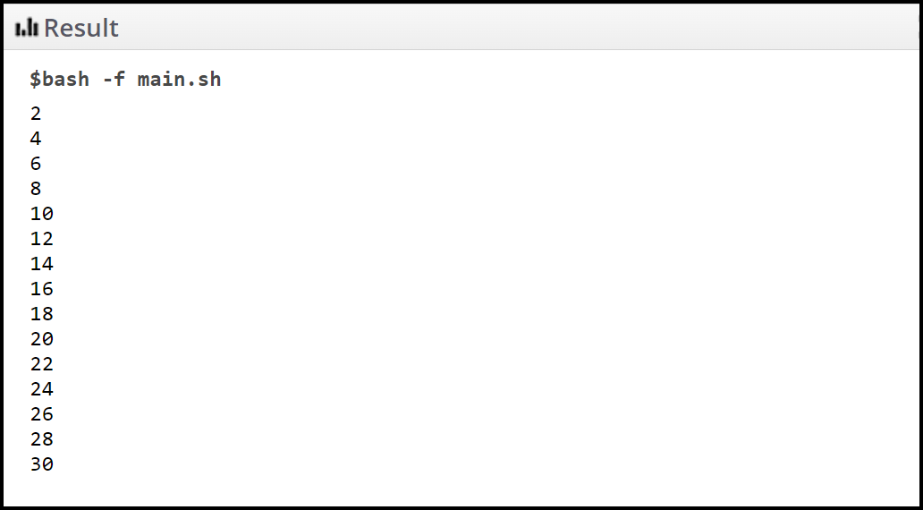Click output line showing 4
This screenshot has width=923, height=510.
36,139
